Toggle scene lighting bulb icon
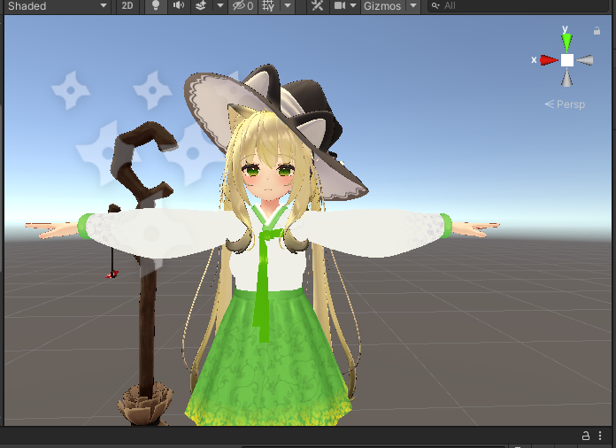The height and width of the screenshot is (448, 616). click(156, 6)
